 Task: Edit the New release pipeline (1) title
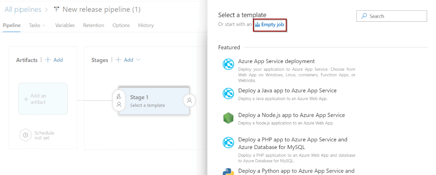coord(101,9)
